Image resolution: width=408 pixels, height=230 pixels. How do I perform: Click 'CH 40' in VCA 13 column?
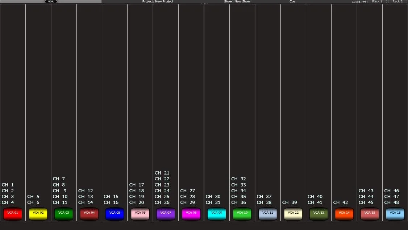(x=315, y=197)
